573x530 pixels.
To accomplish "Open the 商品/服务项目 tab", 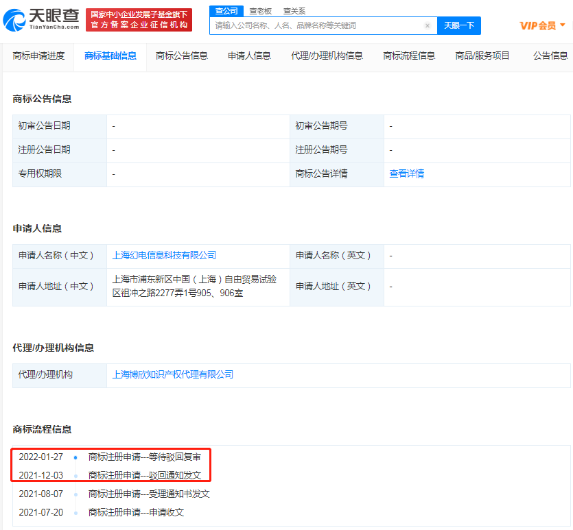I will tap(484, 56).
